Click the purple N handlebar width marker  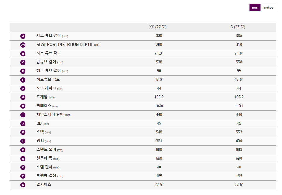23,159
